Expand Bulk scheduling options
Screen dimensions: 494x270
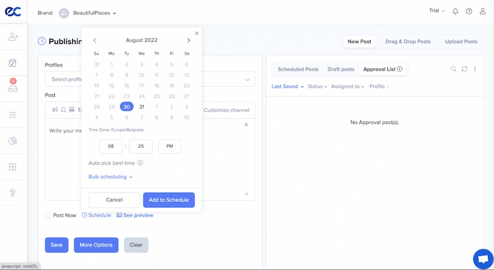pos(111,177)
